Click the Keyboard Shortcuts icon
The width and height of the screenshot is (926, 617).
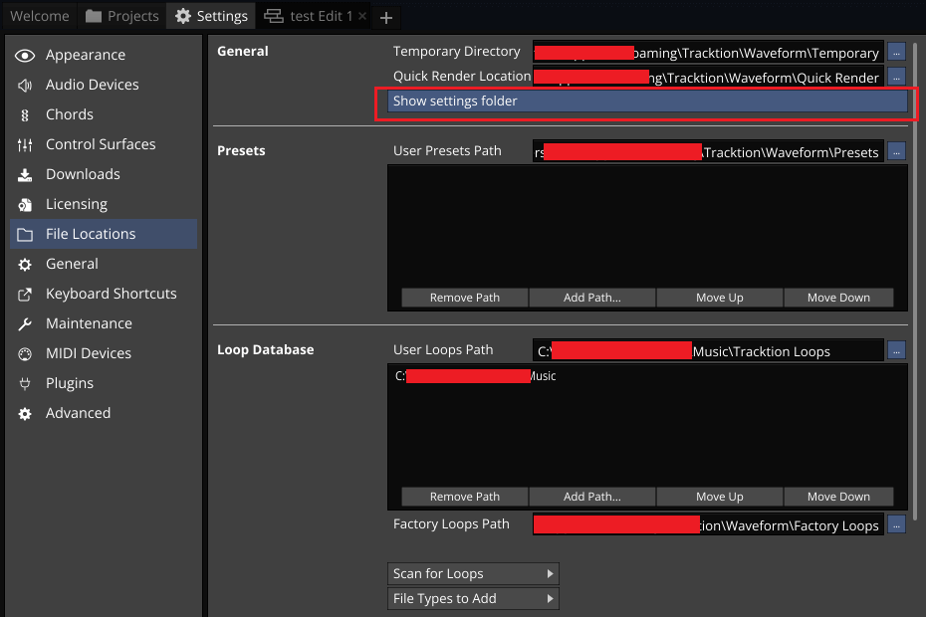[x=25, y=295]
